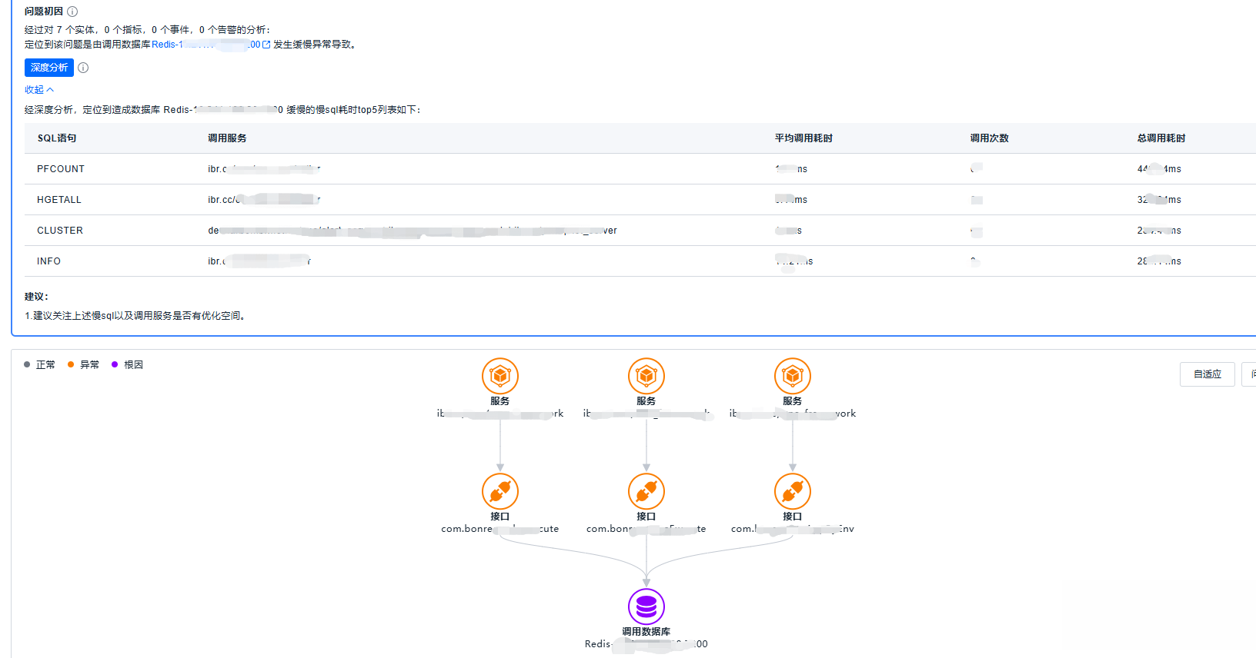Click info icon next to 深度分析 button
1256x658 pixels.
[x=83, y=68]
